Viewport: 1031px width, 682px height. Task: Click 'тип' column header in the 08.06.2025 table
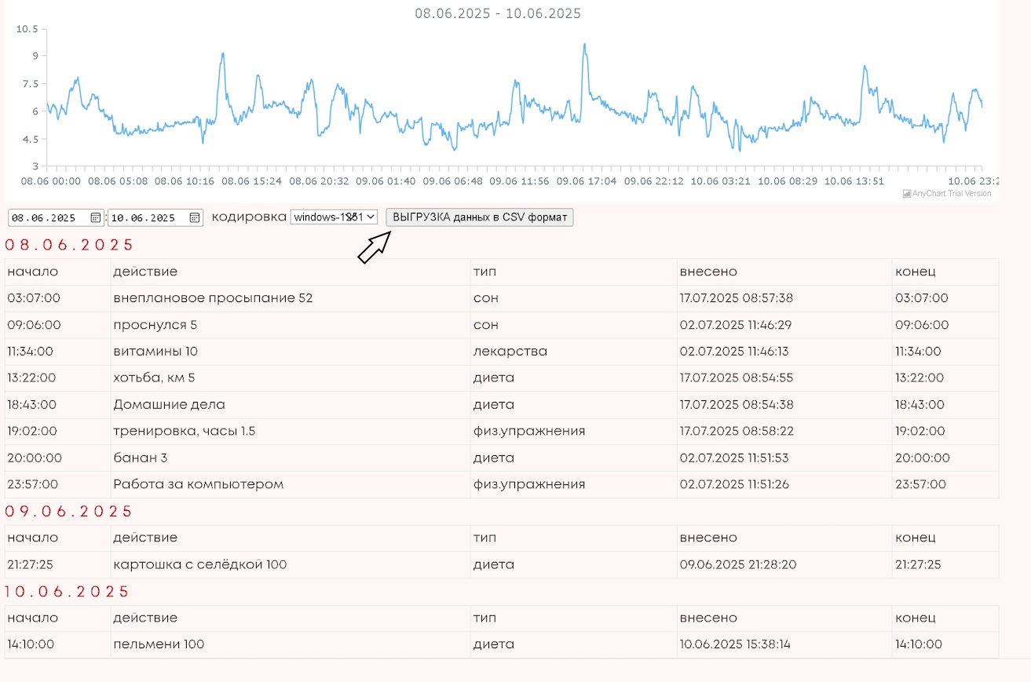(484, 272)
